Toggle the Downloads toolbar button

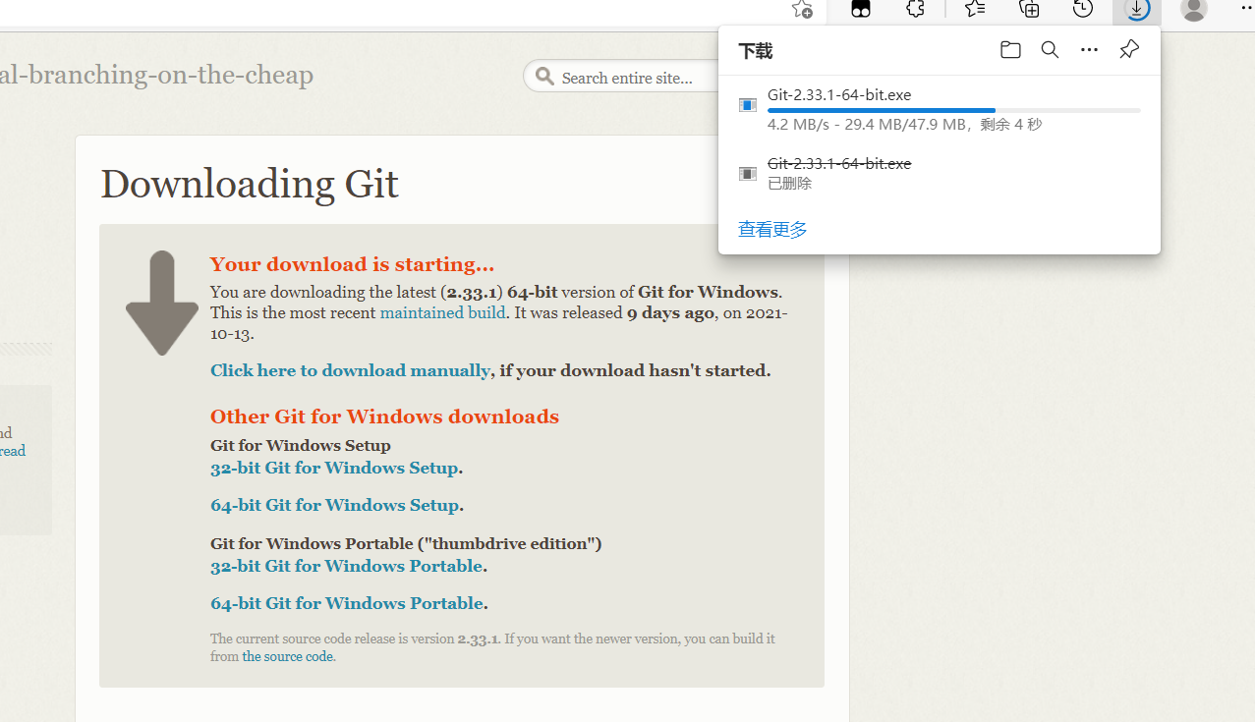tap(1137, 10)
